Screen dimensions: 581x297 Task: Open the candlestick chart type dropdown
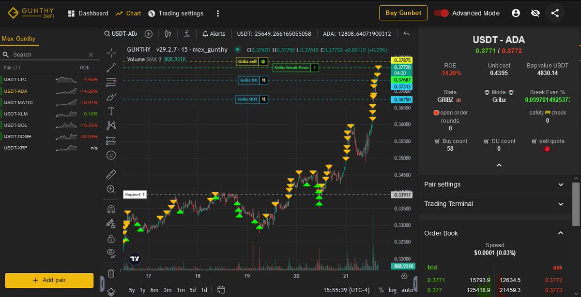tap(168, 34)
